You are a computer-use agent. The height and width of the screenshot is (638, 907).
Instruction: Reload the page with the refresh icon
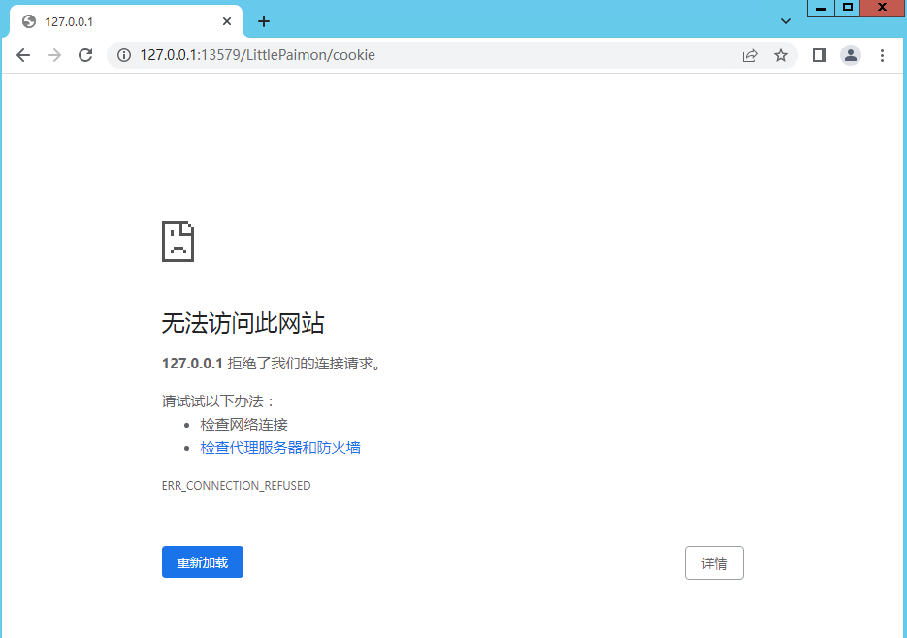(85, 55)
